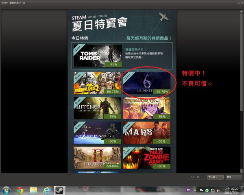Click the 今日特價 heading
The width and height of the screenshot is (244, 195).
(80, 38)
